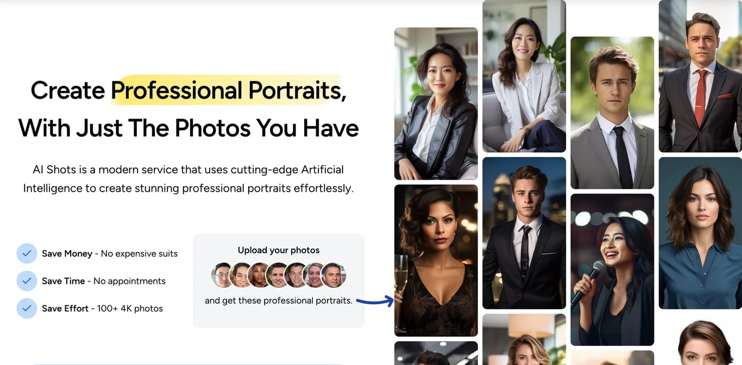The height and width of the screenshot is (365, 742).
Task: Open the portrait of the woman holding champagne
Action: point(436,260)
